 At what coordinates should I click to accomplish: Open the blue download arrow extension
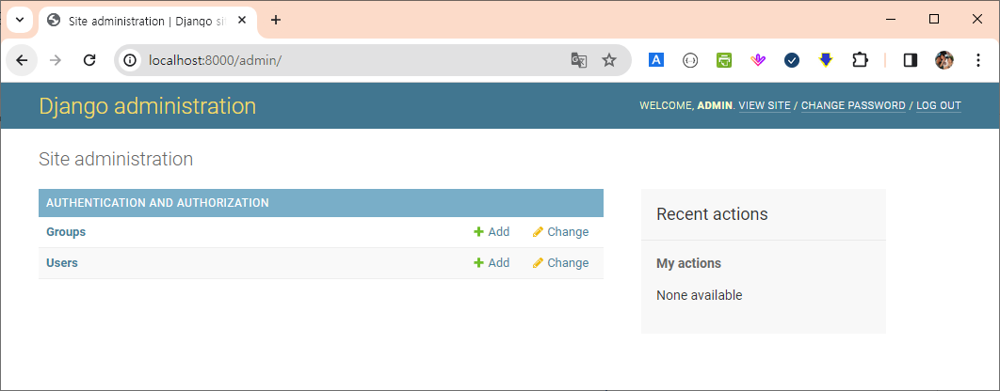(826, 60)
